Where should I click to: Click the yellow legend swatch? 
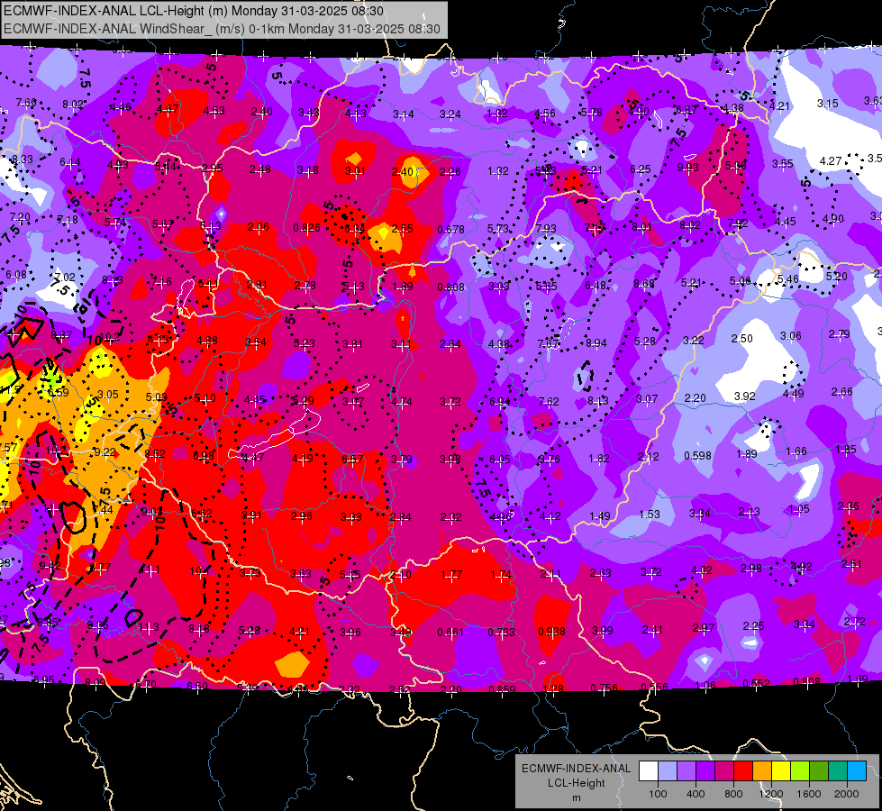click(781, 771)
